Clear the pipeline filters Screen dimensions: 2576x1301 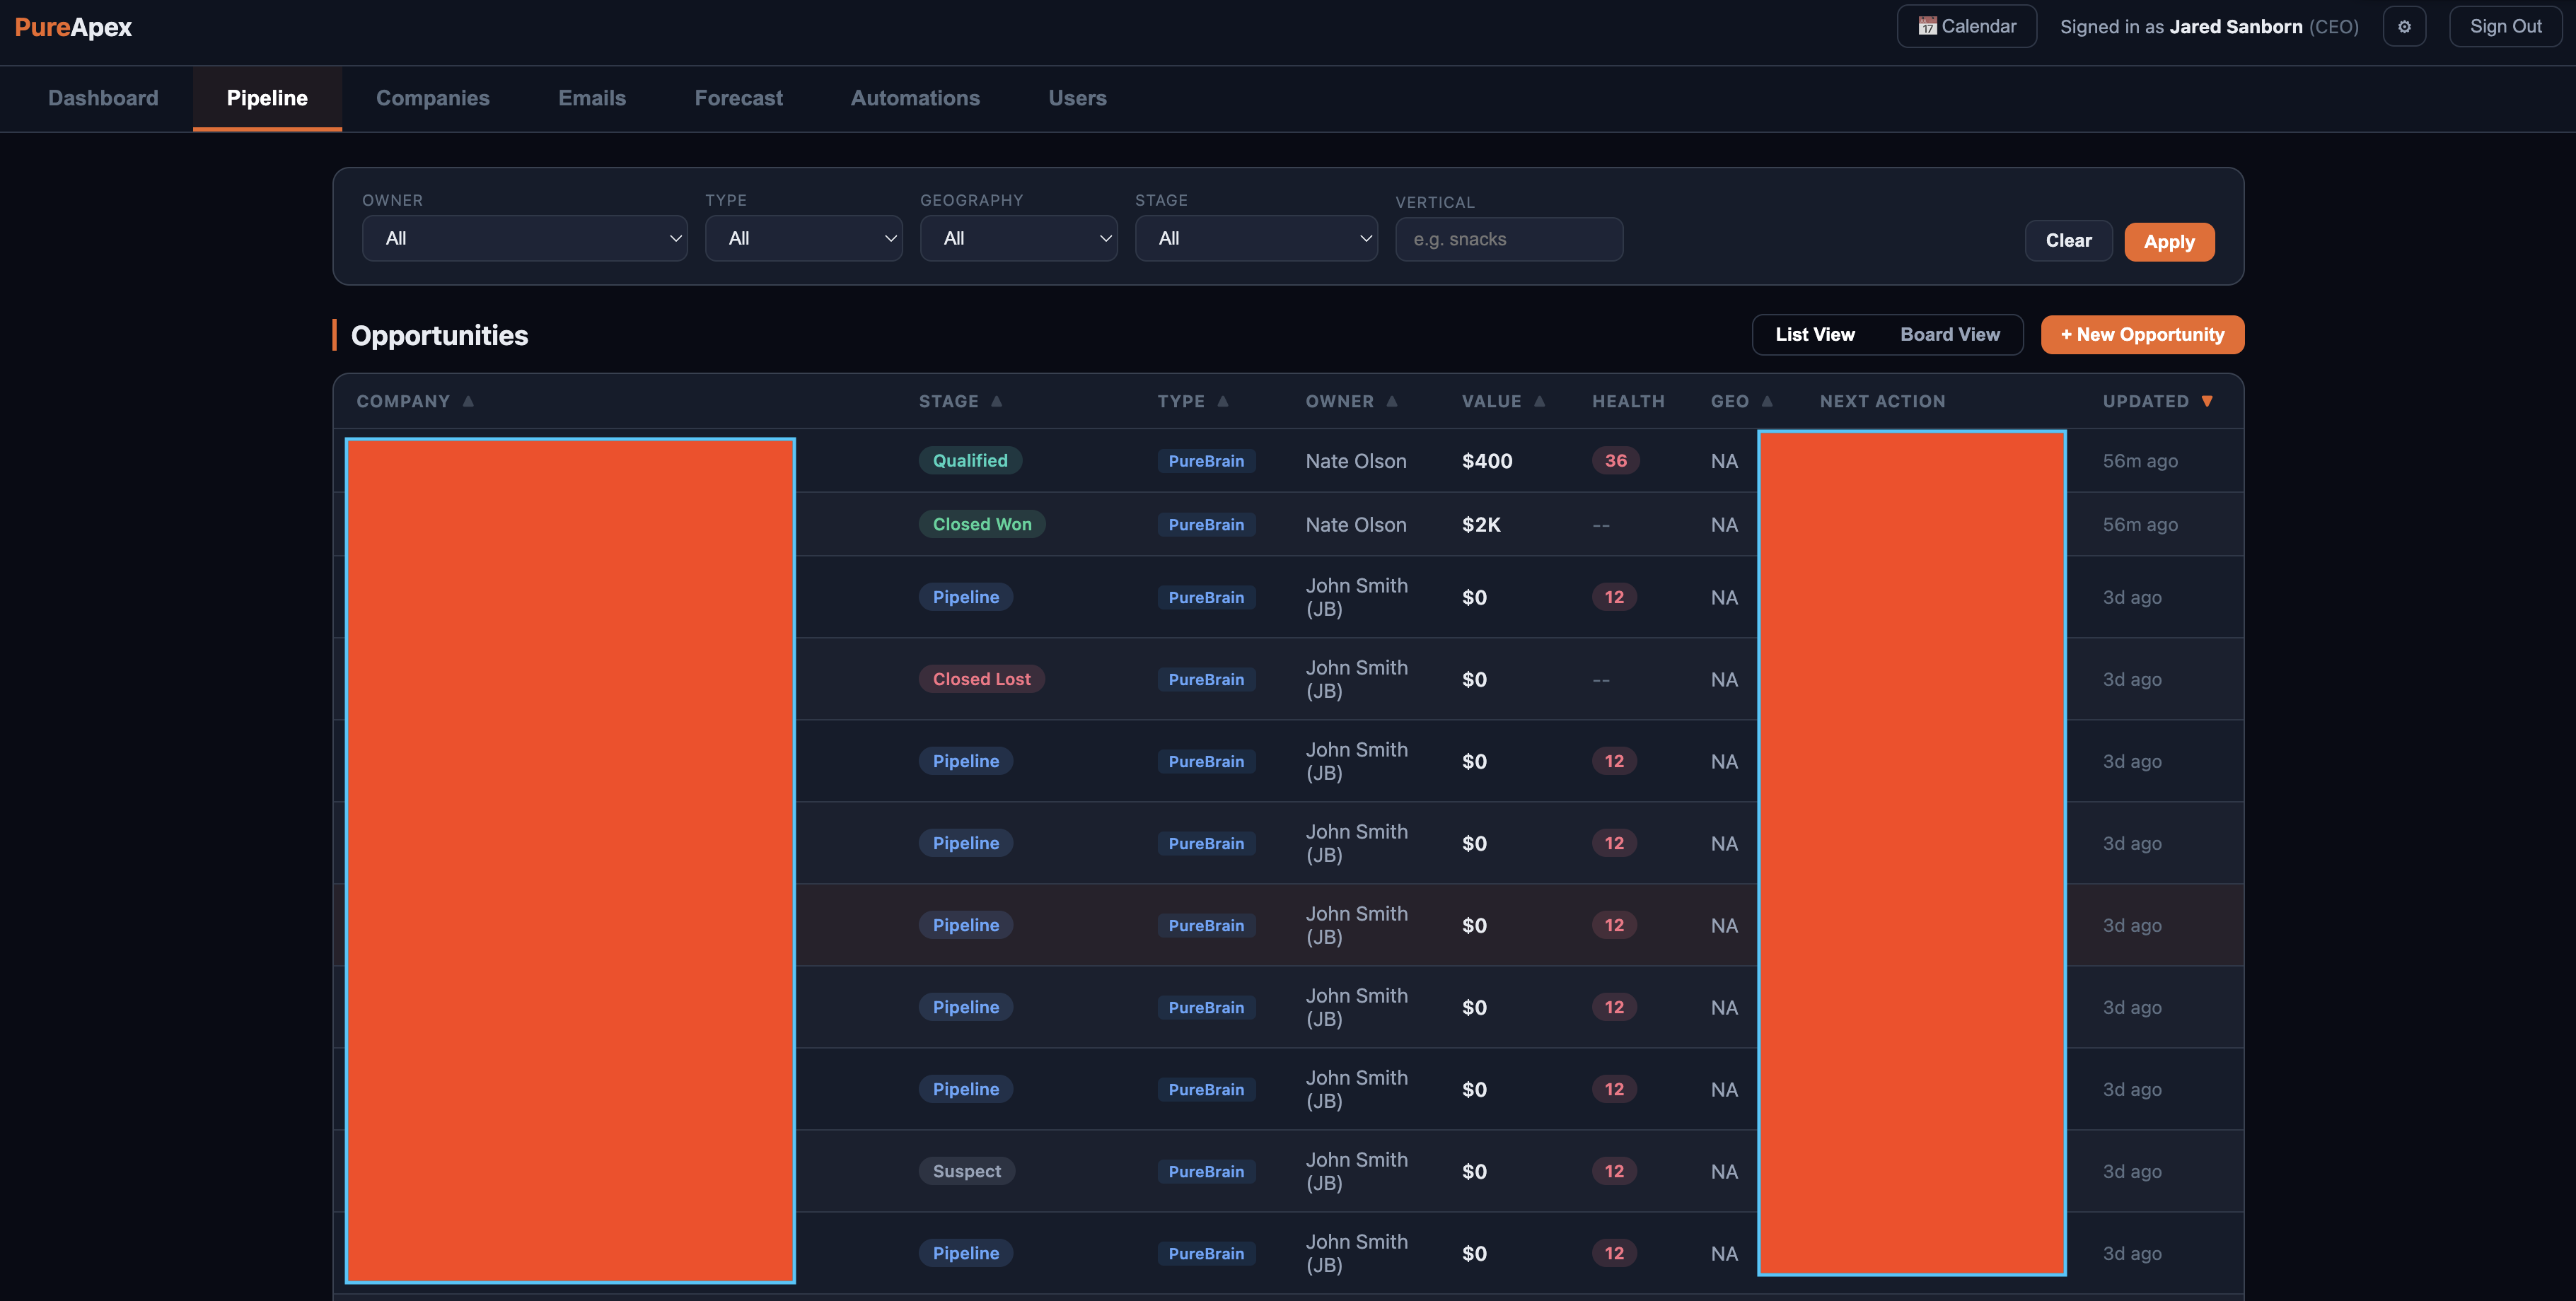(x=2068, y=241)
